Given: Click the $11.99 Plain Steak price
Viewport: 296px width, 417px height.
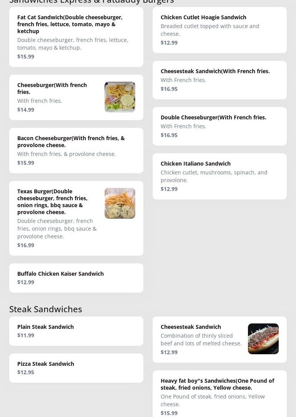Looking at the screenshot, I should (26, 335).
